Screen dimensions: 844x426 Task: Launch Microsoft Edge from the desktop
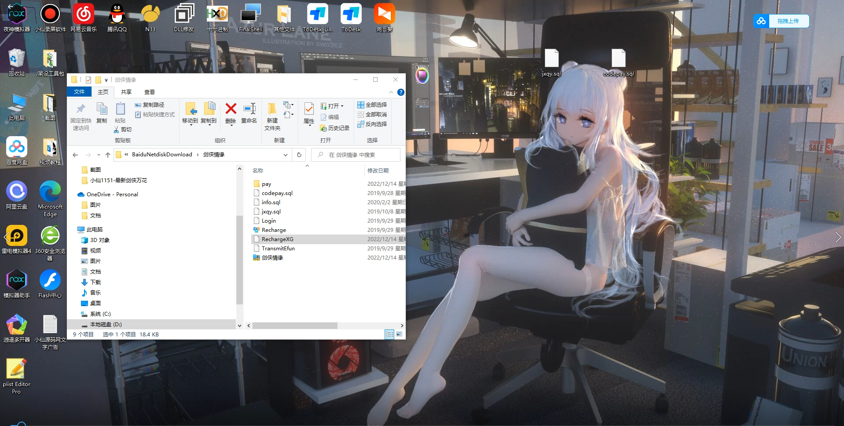[x=50, y=199]
